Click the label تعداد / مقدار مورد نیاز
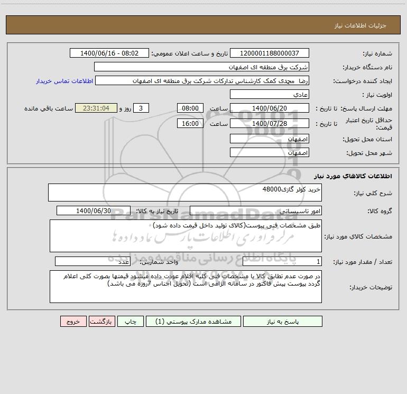This screenshot has height=394, width=407. 363,262
